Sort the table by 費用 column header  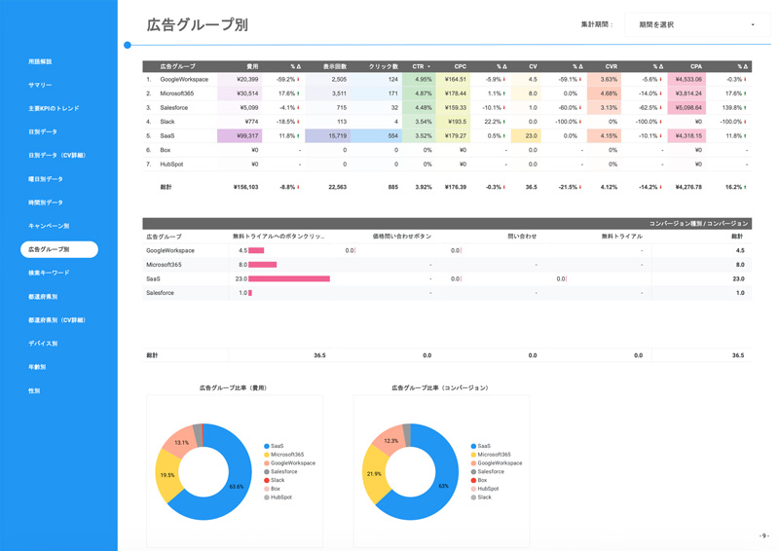252,67
